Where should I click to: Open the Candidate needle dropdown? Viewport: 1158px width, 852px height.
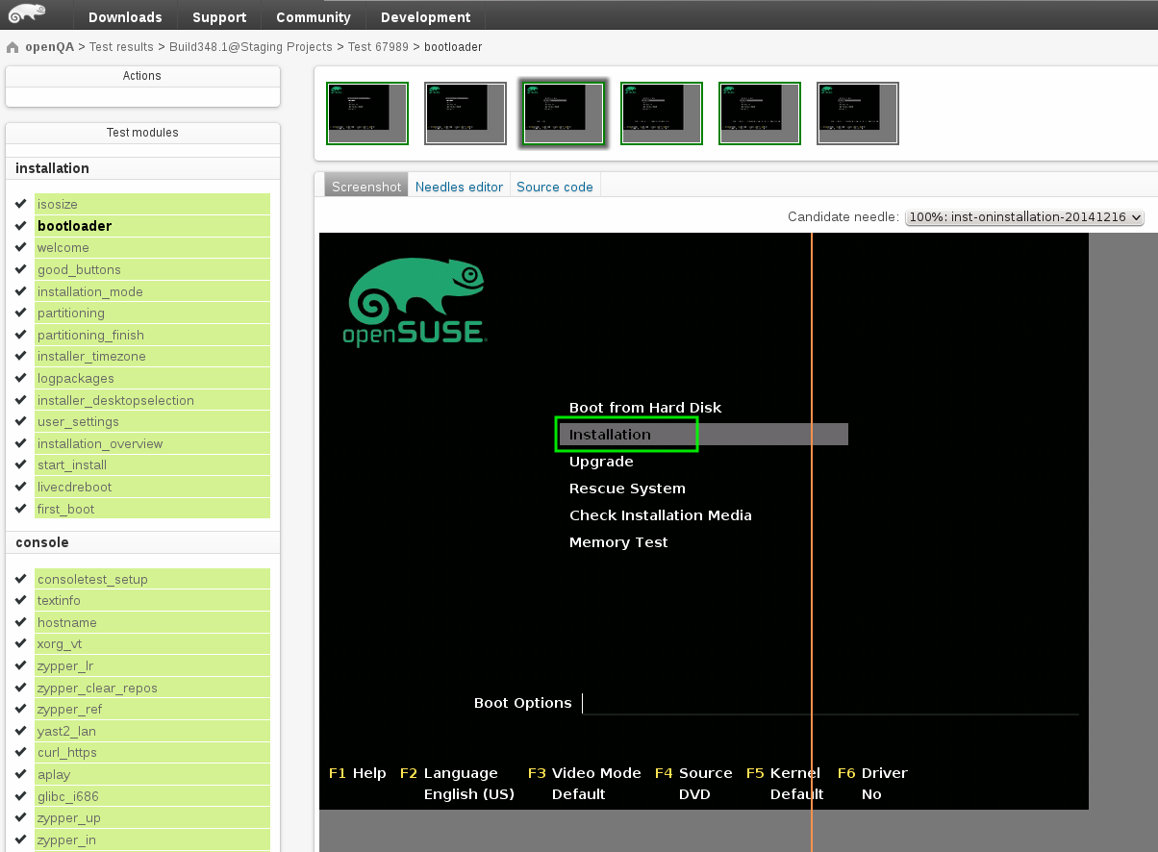tap(1024, 217)
